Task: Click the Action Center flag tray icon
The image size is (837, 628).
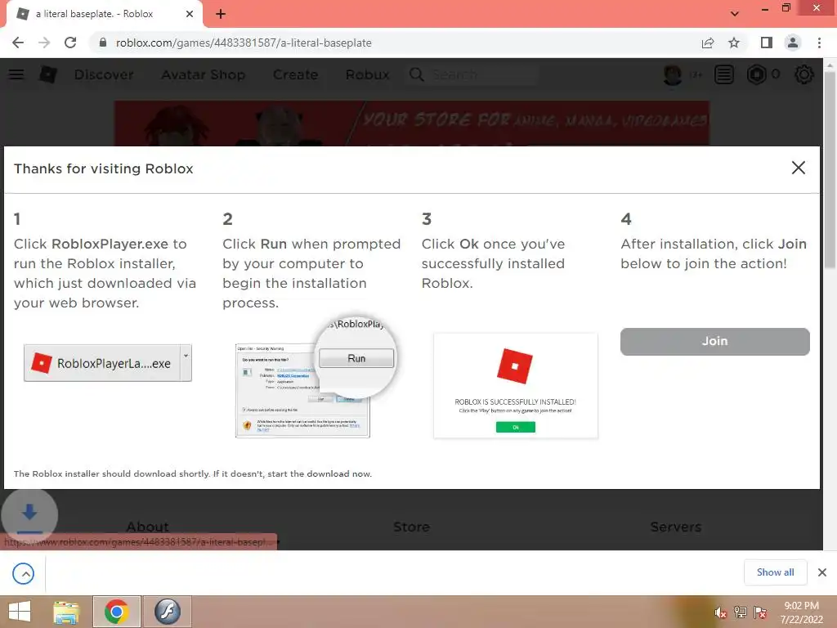Action: pos(760,612)
